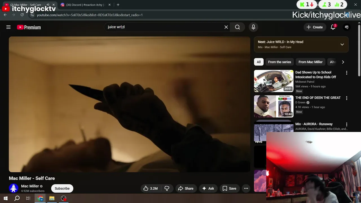Open more actions ellipsis under video
361x203 pixels.
tap(246, 188)
